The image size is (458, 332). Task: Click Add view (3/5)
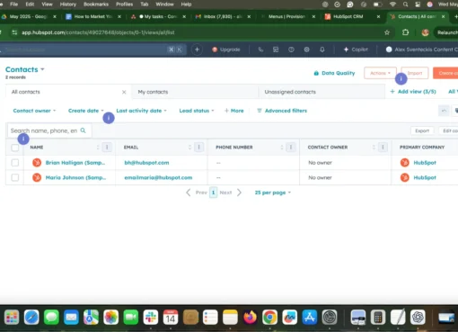pyautogui.click(x=413, y=92)
